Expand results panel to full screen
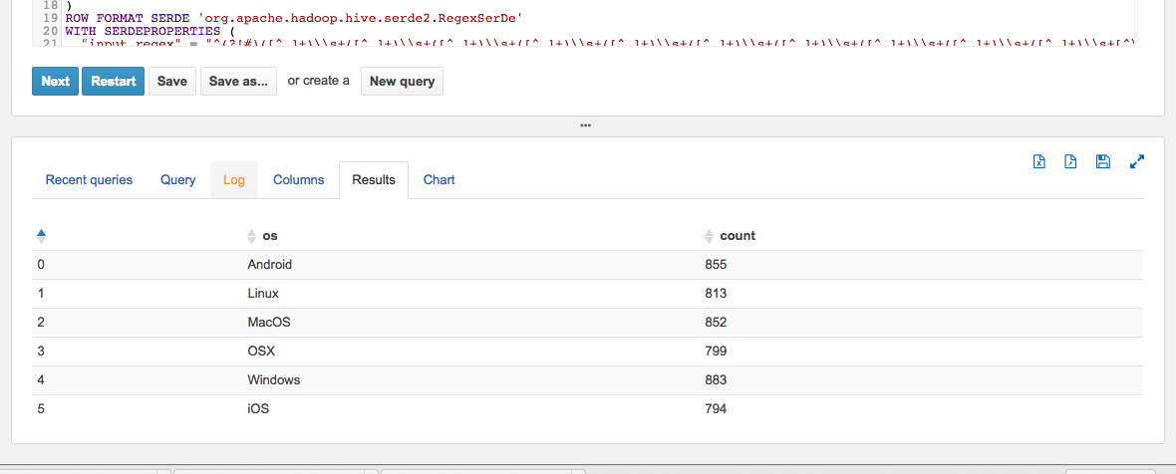This screenshot has width=1176, height=474. click(x=1136, y=161)
